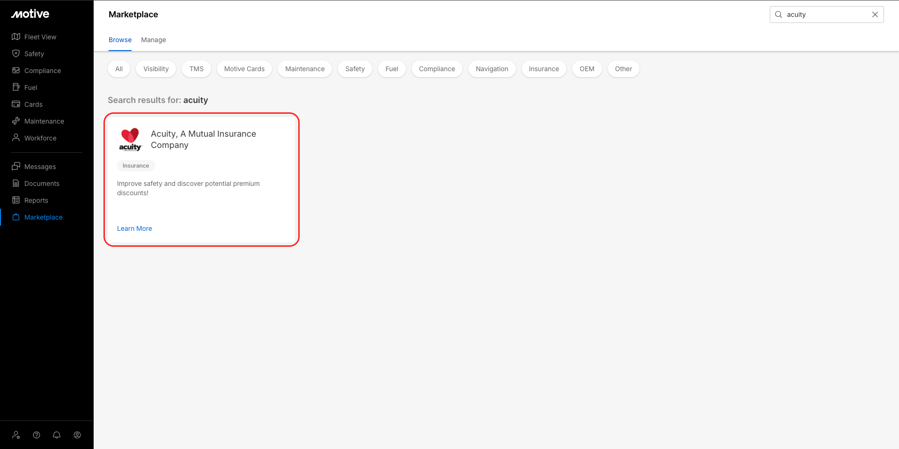The width and height of the screenshot is (899, 449).
Task: Go to Safety in the sidebar
Action: coord(34,54)
